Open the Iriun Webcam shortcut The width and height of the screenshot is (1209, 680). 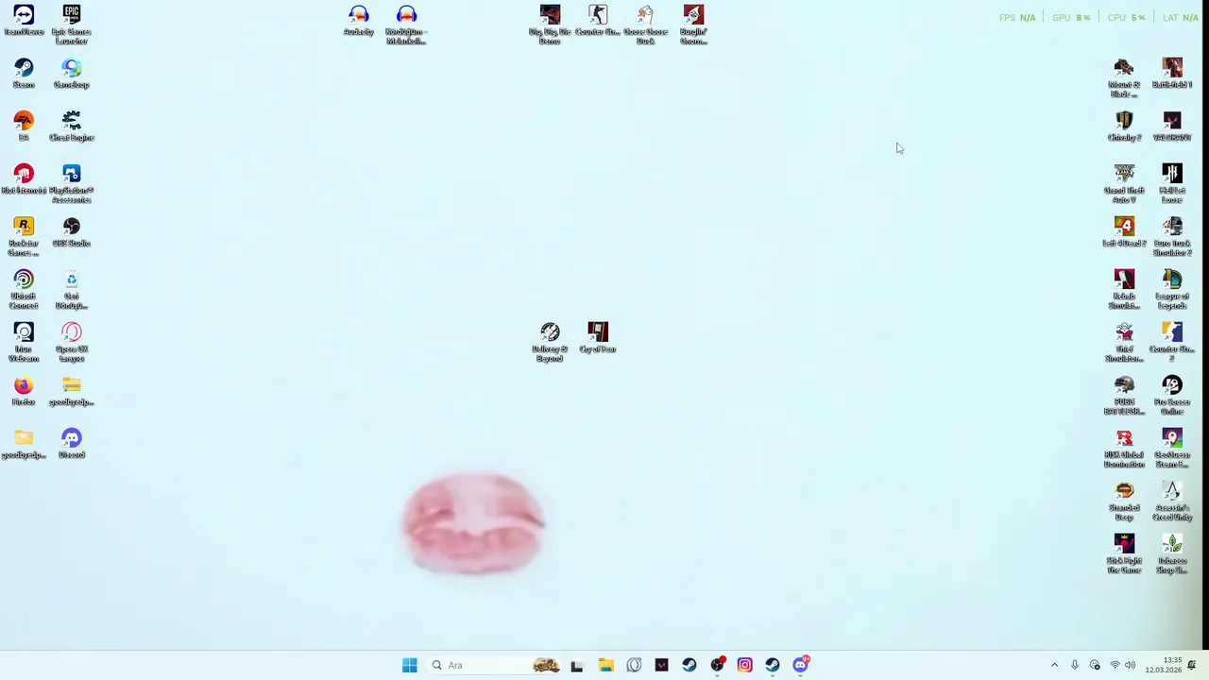[24, 342]
